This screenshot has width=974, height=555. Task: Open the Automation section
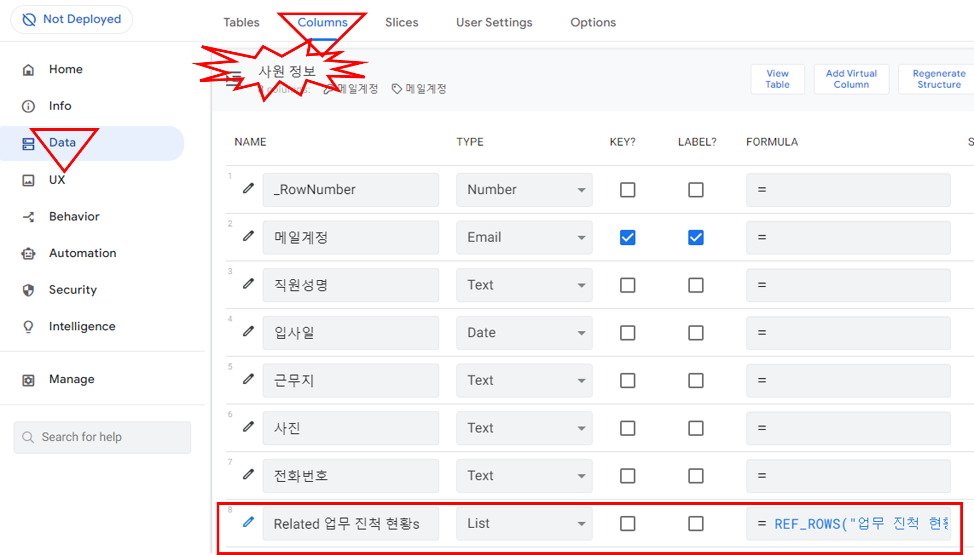(x=82, y=253)
